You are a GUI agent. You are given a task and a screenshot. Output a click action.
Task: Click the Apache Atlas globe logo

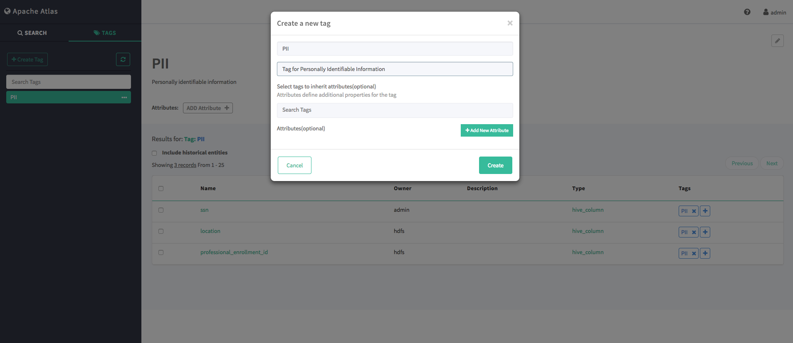point(7,11)
